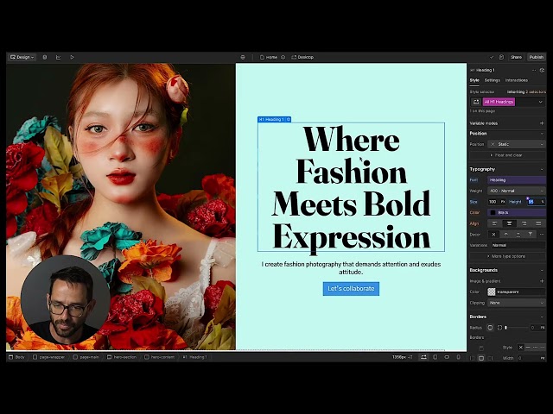Open the Position Static dropdown
The width and height of the screenshot is (553, 414).
pyautogui.click(x=517, y=144)
